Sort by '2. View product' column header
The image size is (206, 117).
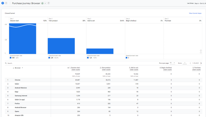tap(105, 69)
